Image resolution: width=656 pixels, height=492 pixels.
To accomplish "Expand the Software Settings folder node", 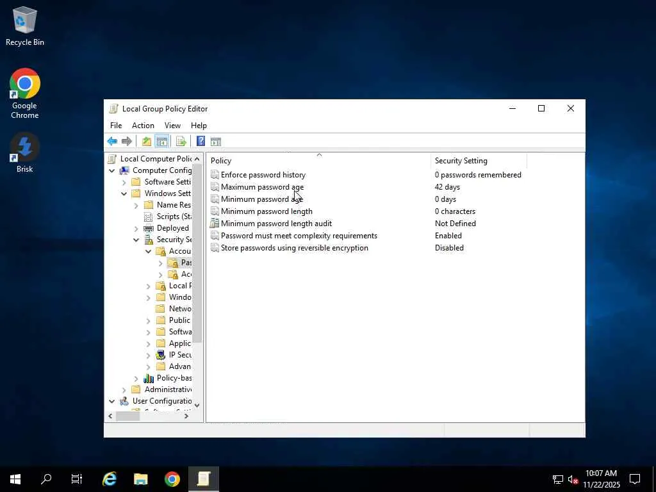I will click(x=124, y=182).
